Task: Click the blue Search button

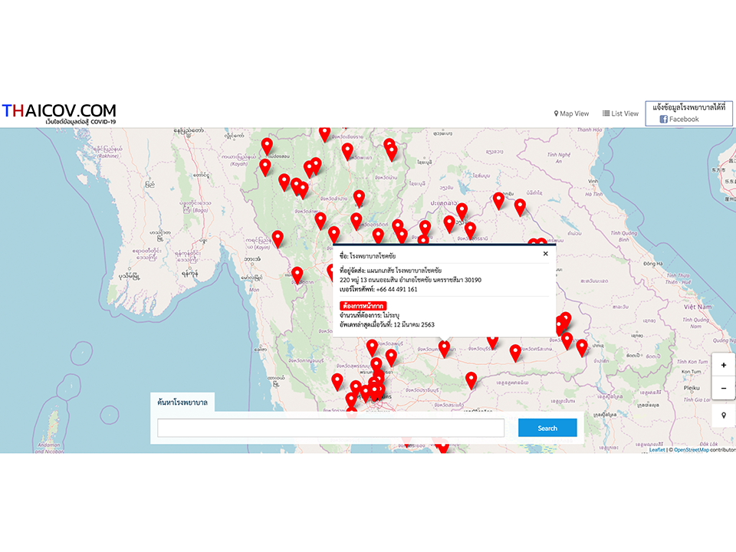Action: [x=547, y=428]
